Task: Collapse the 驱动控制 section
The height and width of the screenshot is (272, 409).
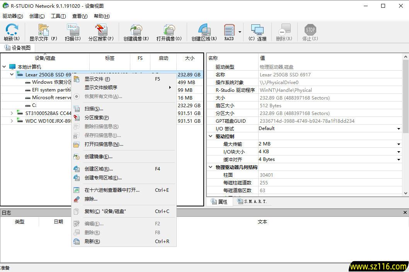Action: pos(211,136)
